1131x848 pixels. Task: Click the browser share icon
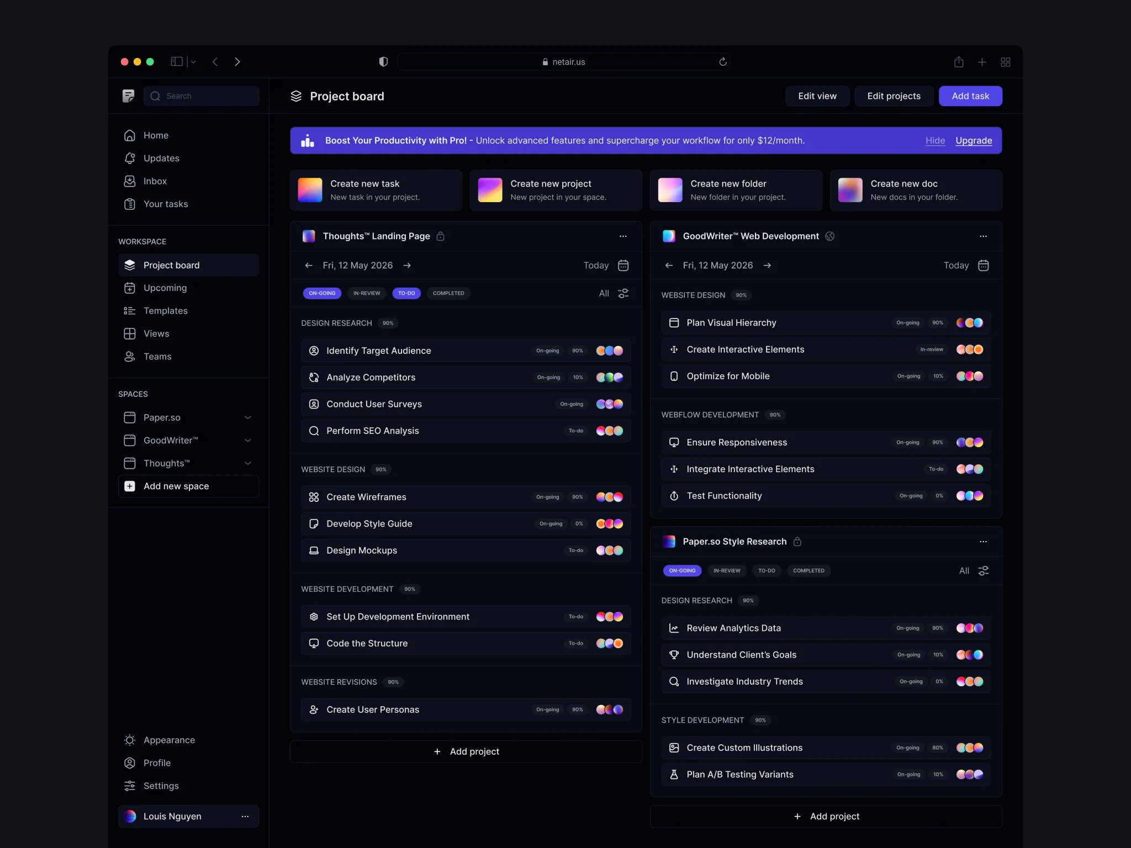tap(959, 62)
